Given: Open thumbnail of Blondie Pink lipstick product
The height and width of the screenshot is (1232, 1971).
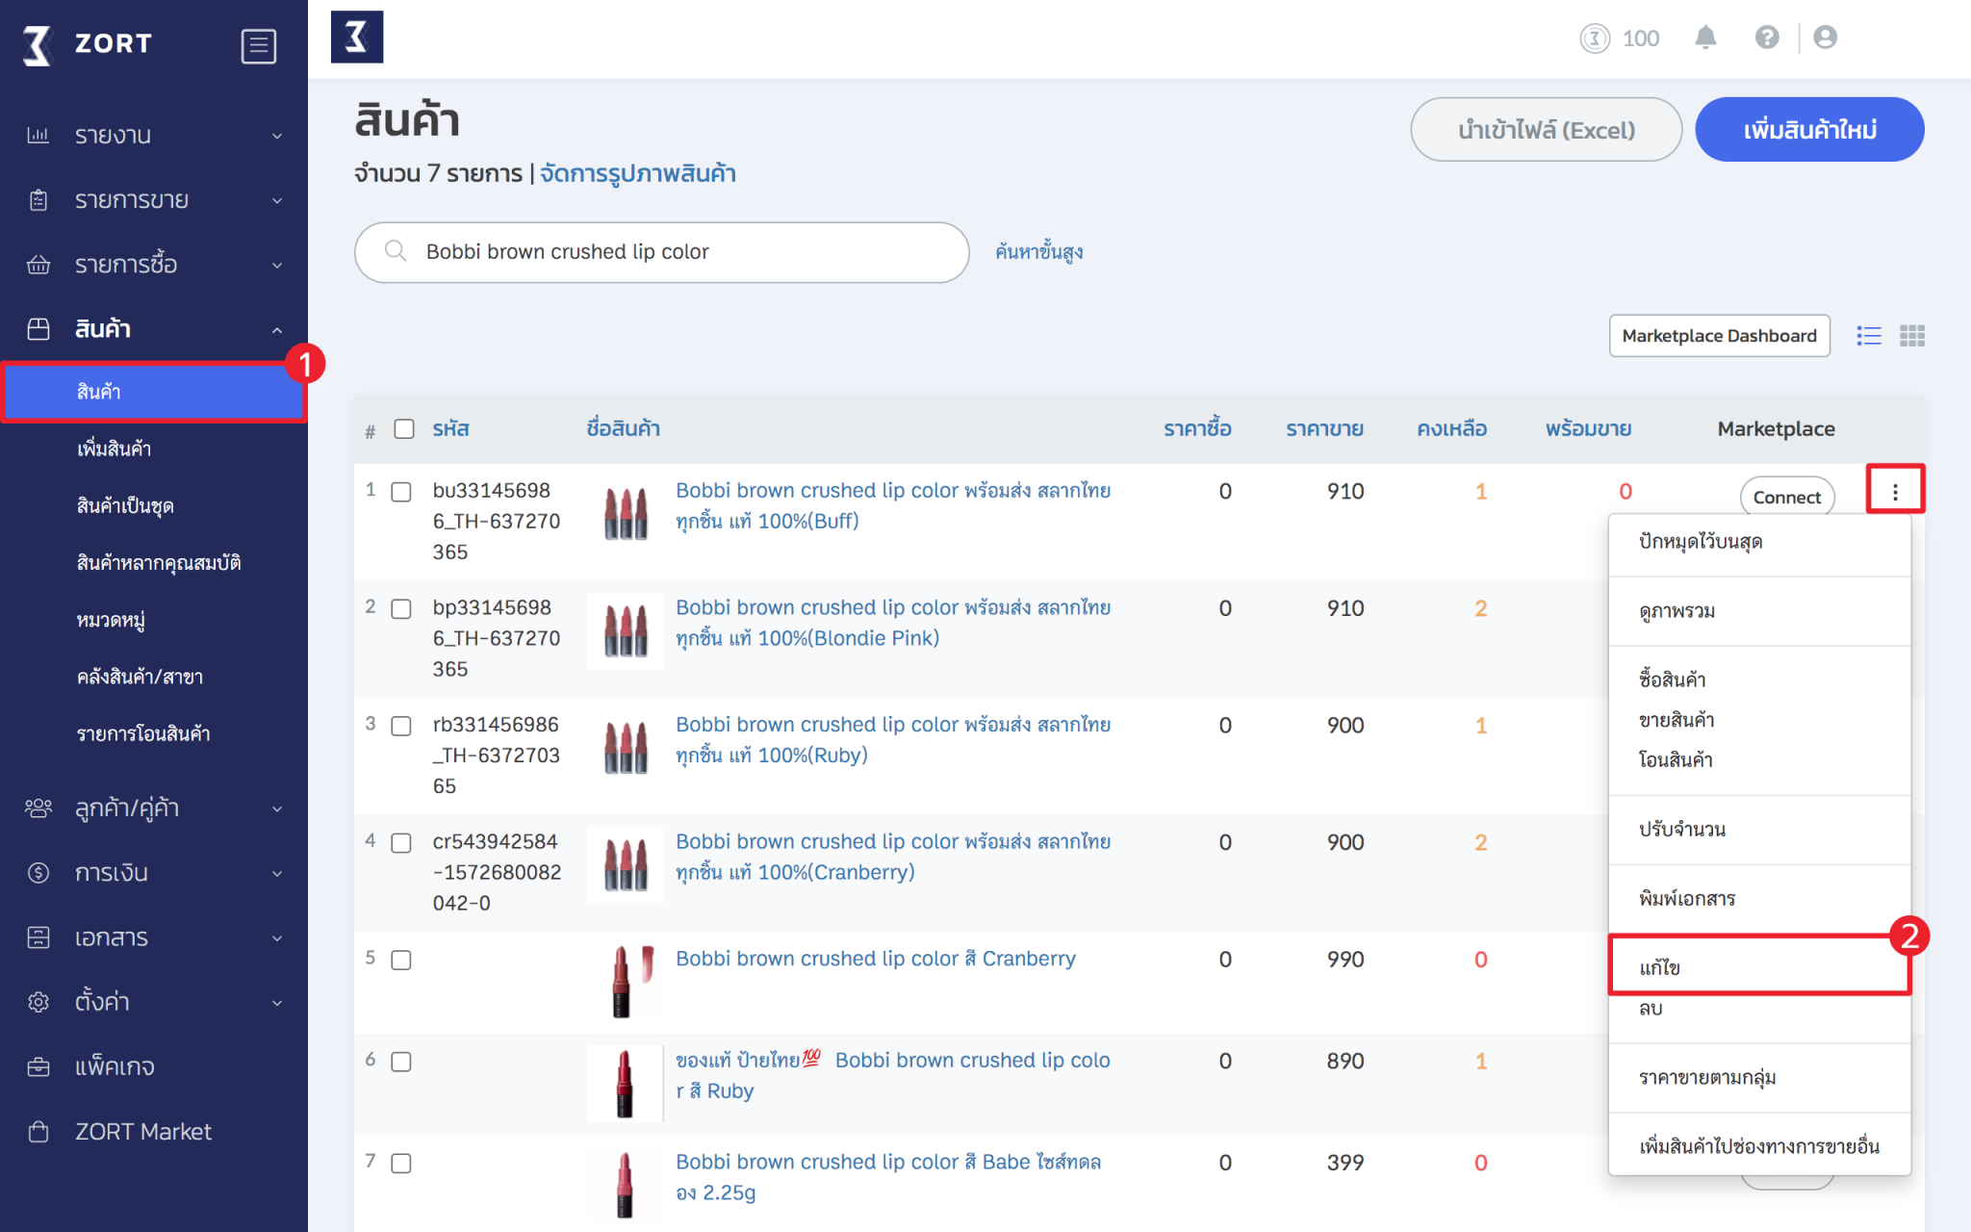Looking at the screenshot, I should click(625, 631).
